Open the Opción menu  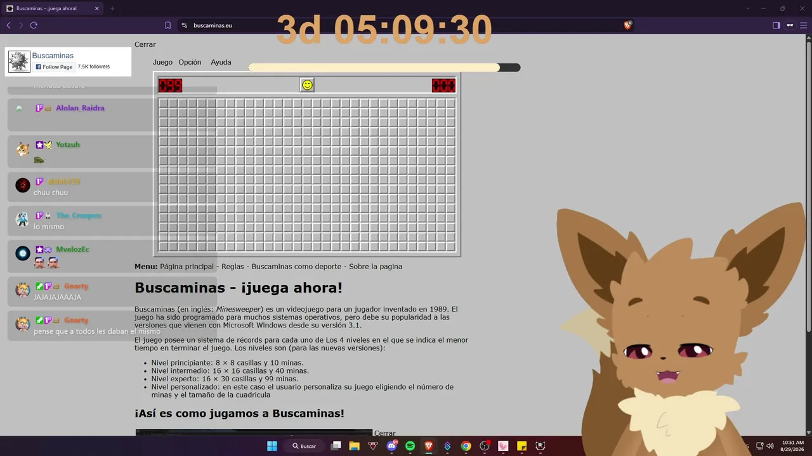[190, 62]
